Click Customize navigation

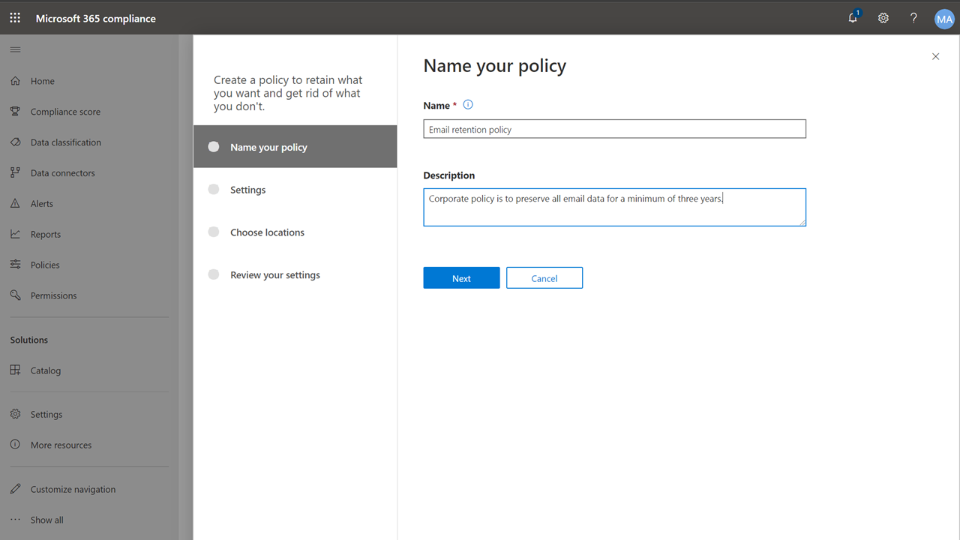tap(73, 489)
